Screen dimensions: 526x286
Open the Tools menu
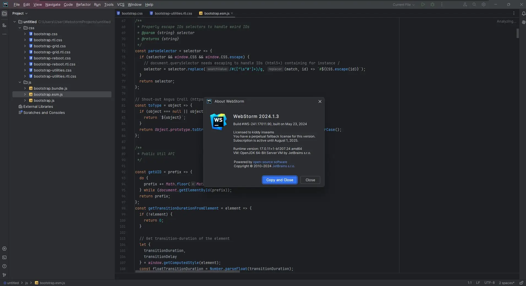tap(109, 4)
